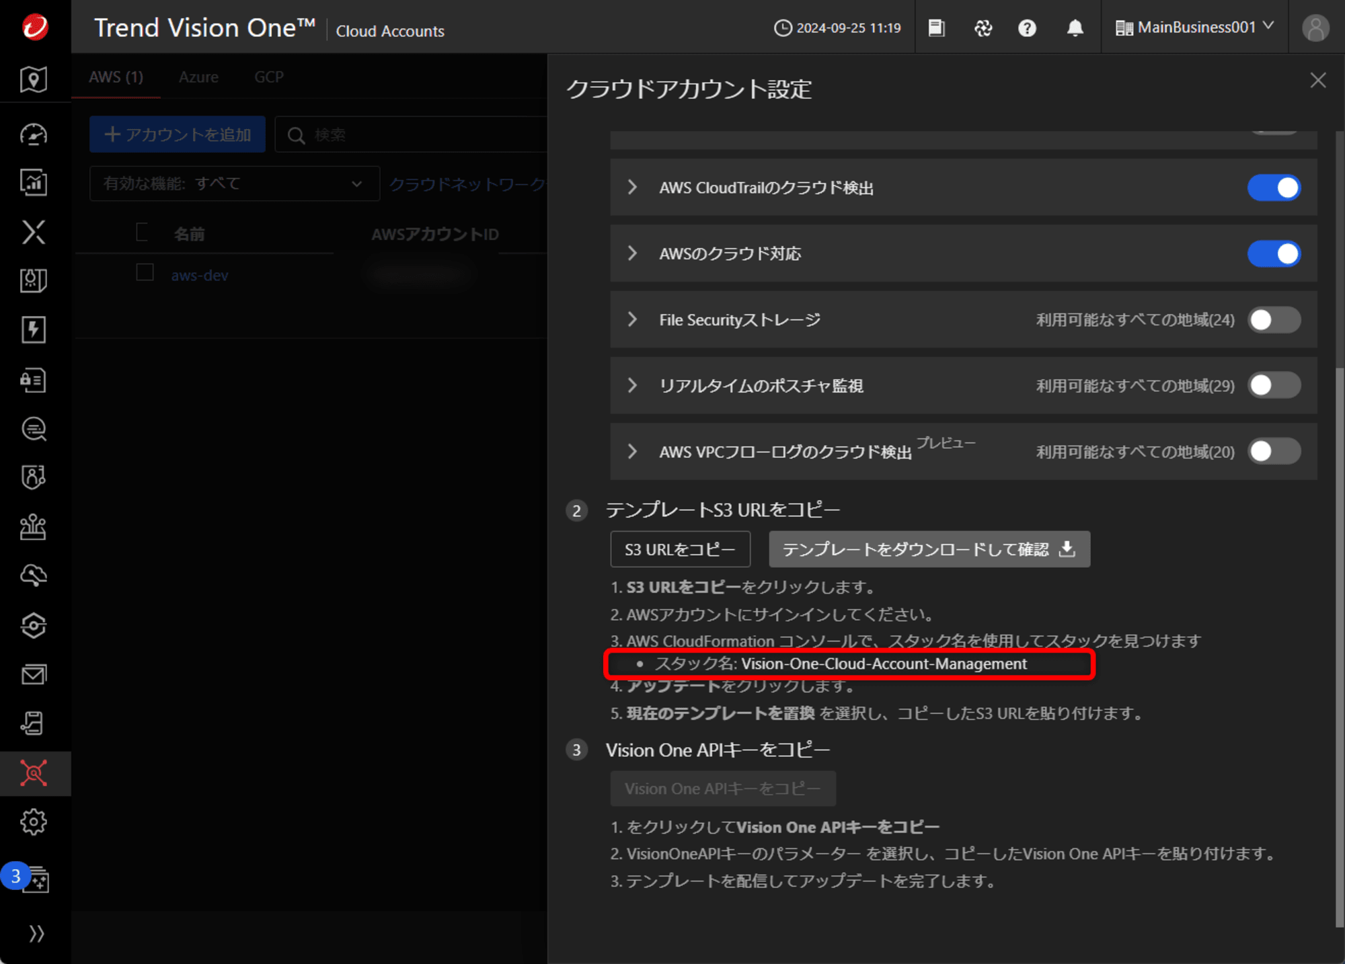Click 利用可能なすべての地域(20) text
The image size is (1345, 964).
pos(1135,451)
